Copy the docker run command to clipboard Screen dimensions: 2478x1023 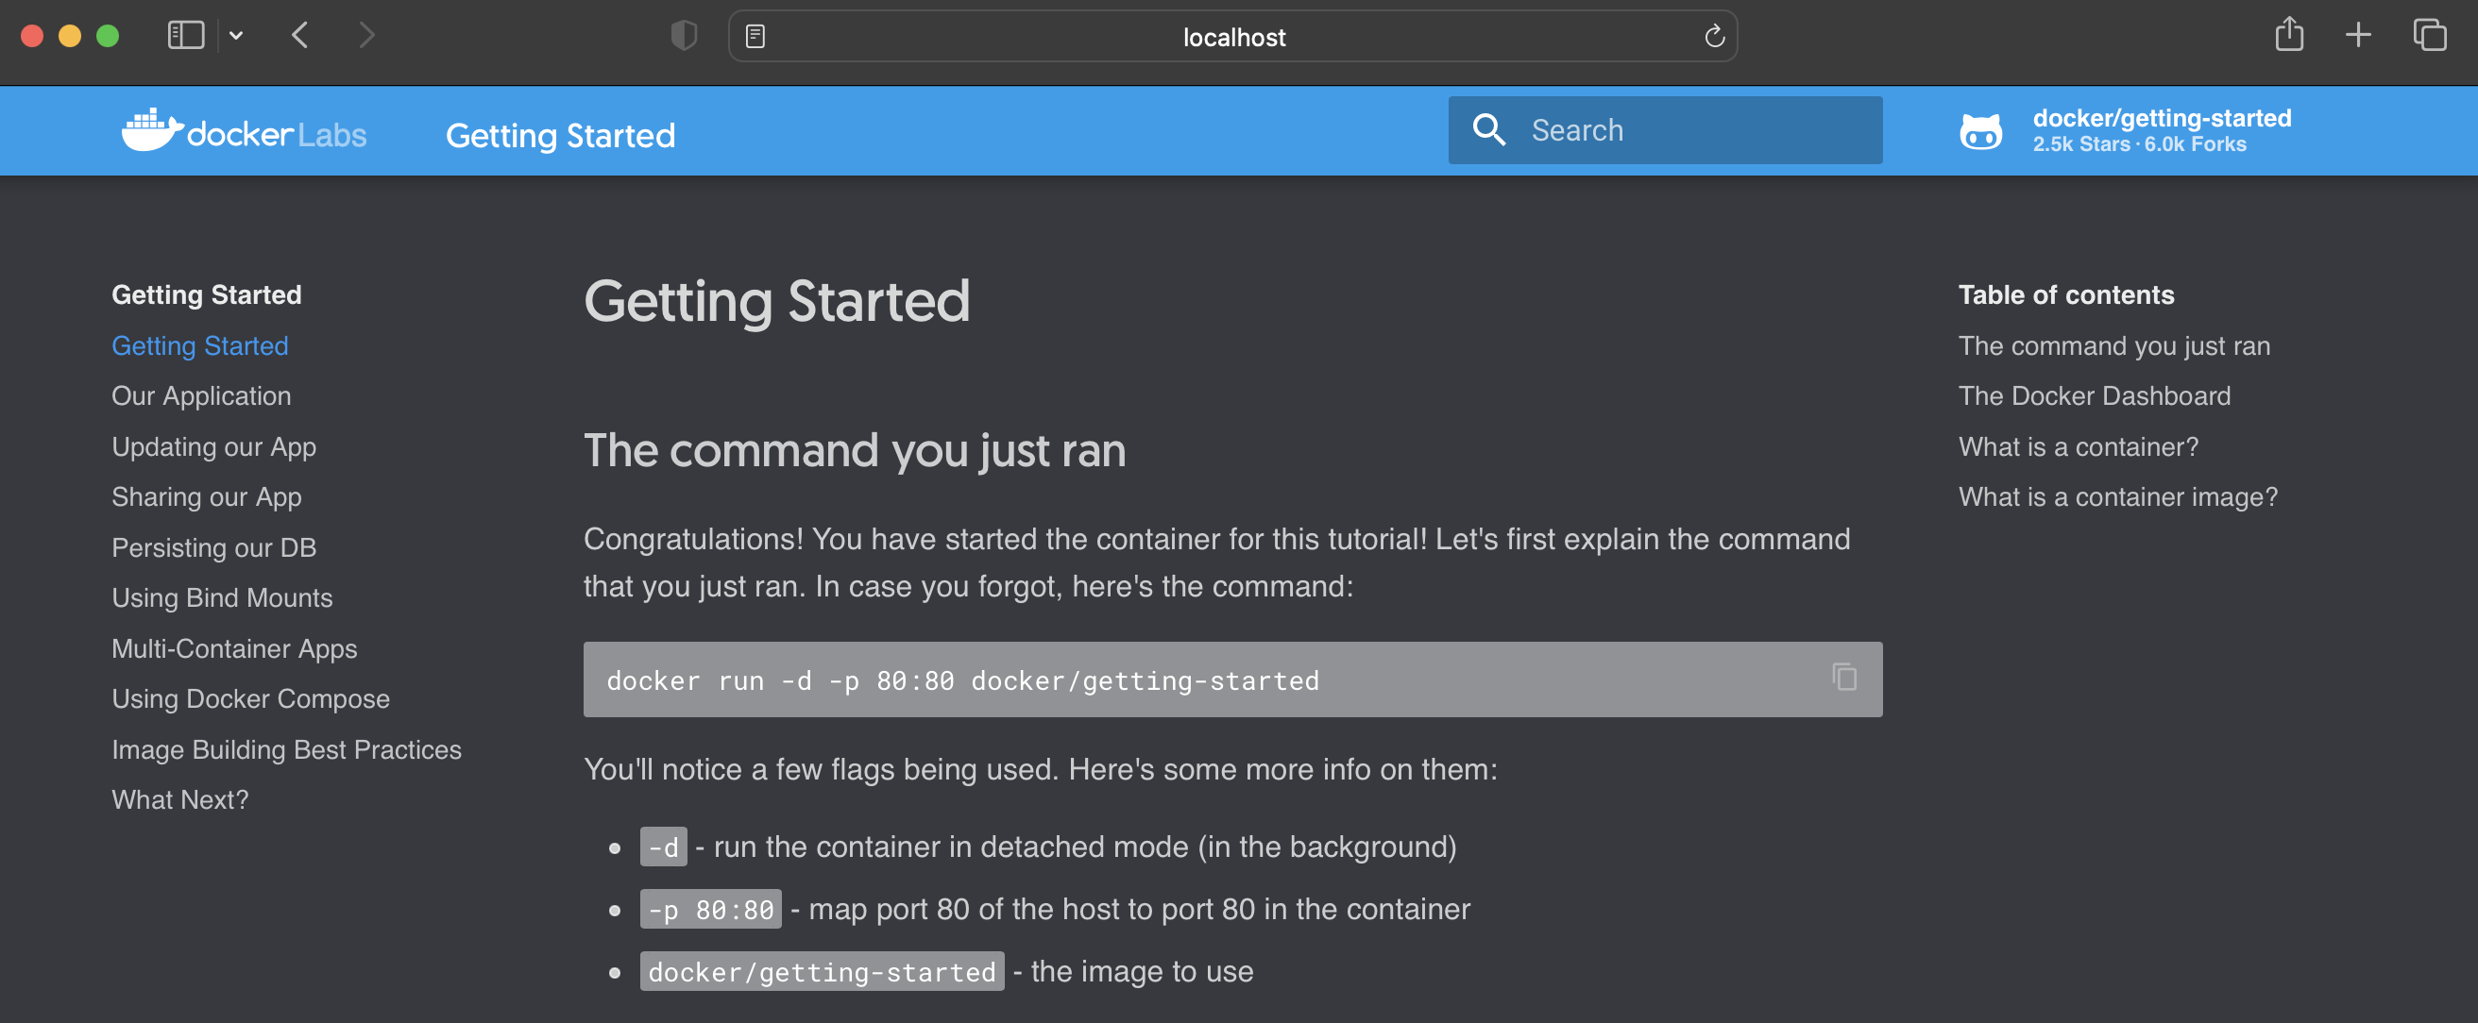pos(1843,677)
